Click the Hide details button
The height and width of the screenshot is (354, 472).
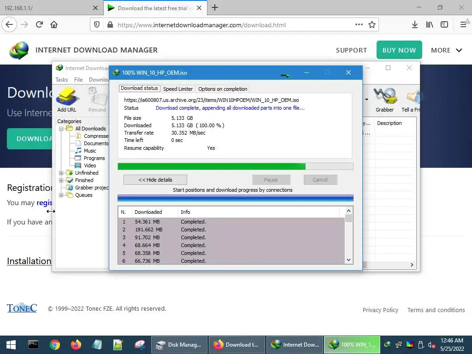[155, 180]
